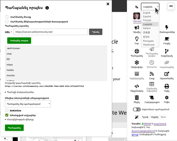Toggle the dokielize checkbox
The width and height of the screenshot is (177, 141).
7,110
